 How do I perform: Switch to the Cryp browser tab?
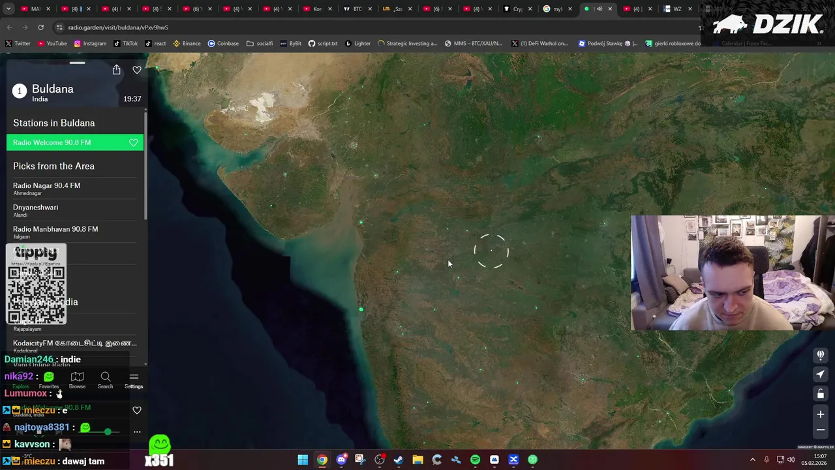(517, 9)
